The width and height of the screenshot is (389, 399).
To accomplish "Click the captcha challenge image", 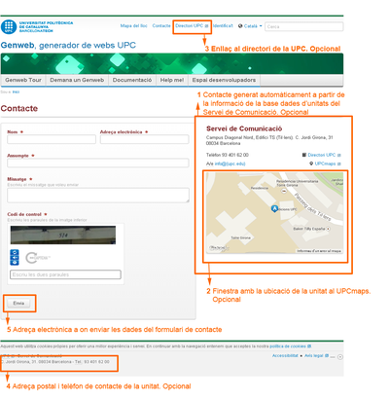I will (63, 235).
